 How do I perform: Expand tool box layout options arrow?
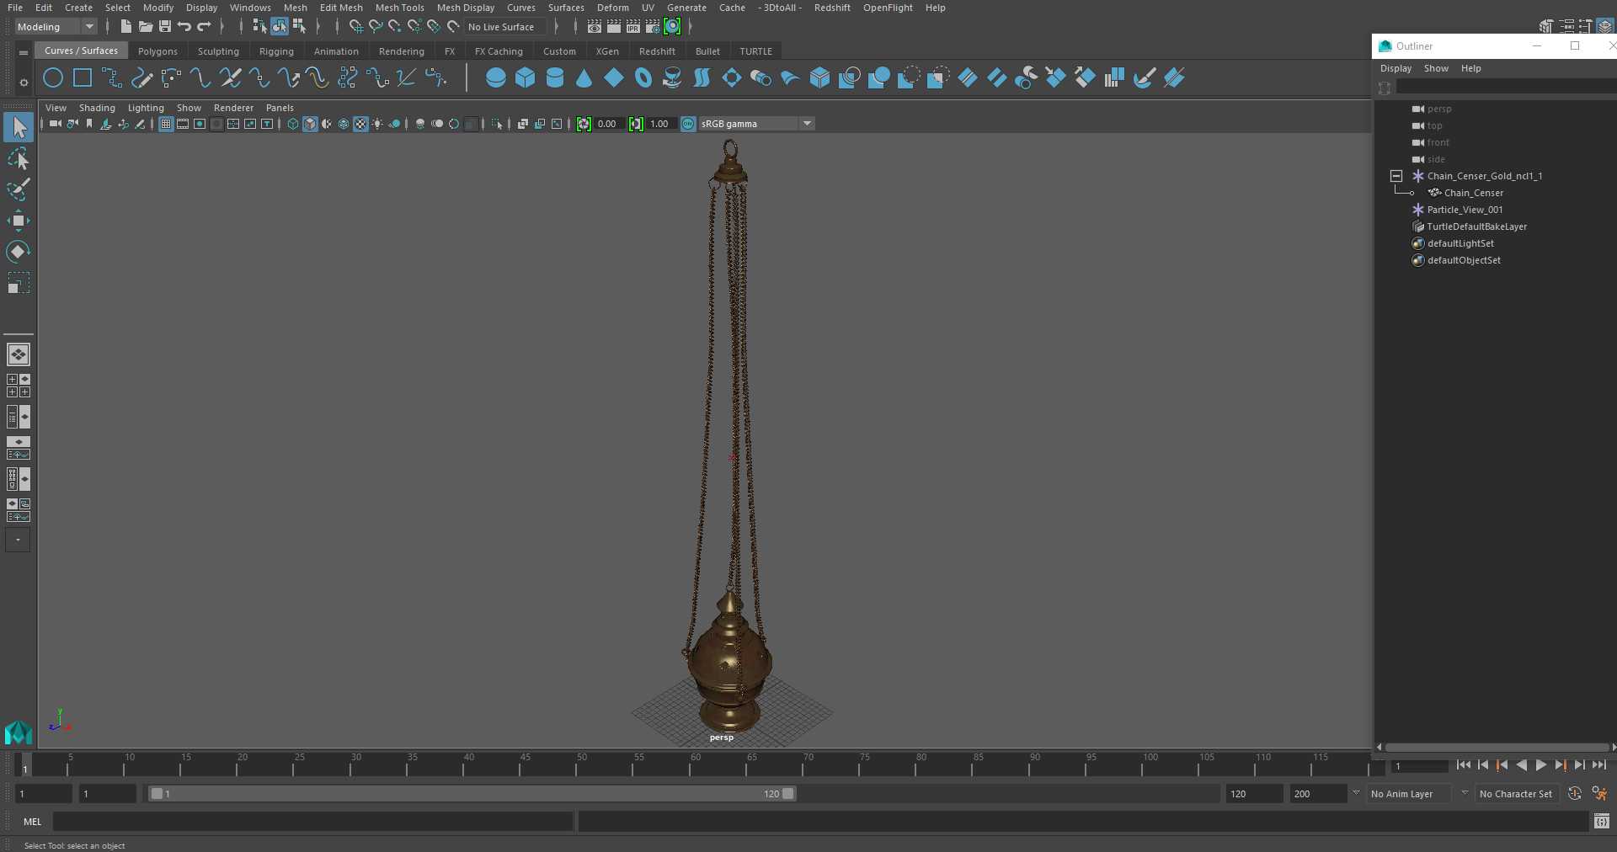point(18,540)
